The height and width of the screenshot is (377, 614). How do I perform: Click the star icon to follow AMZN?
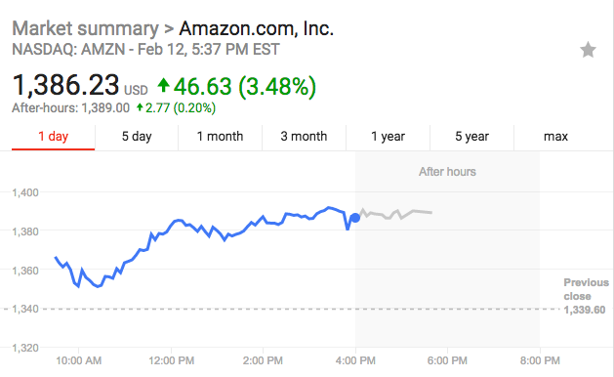point(588,50)
